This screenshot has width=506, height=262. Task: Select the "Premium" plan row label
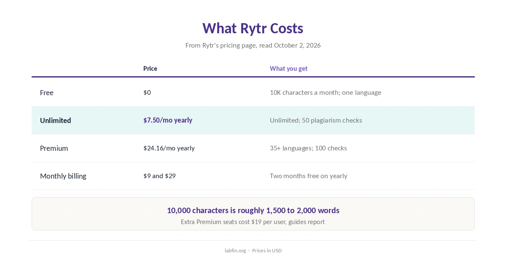(x=54, y=148)
